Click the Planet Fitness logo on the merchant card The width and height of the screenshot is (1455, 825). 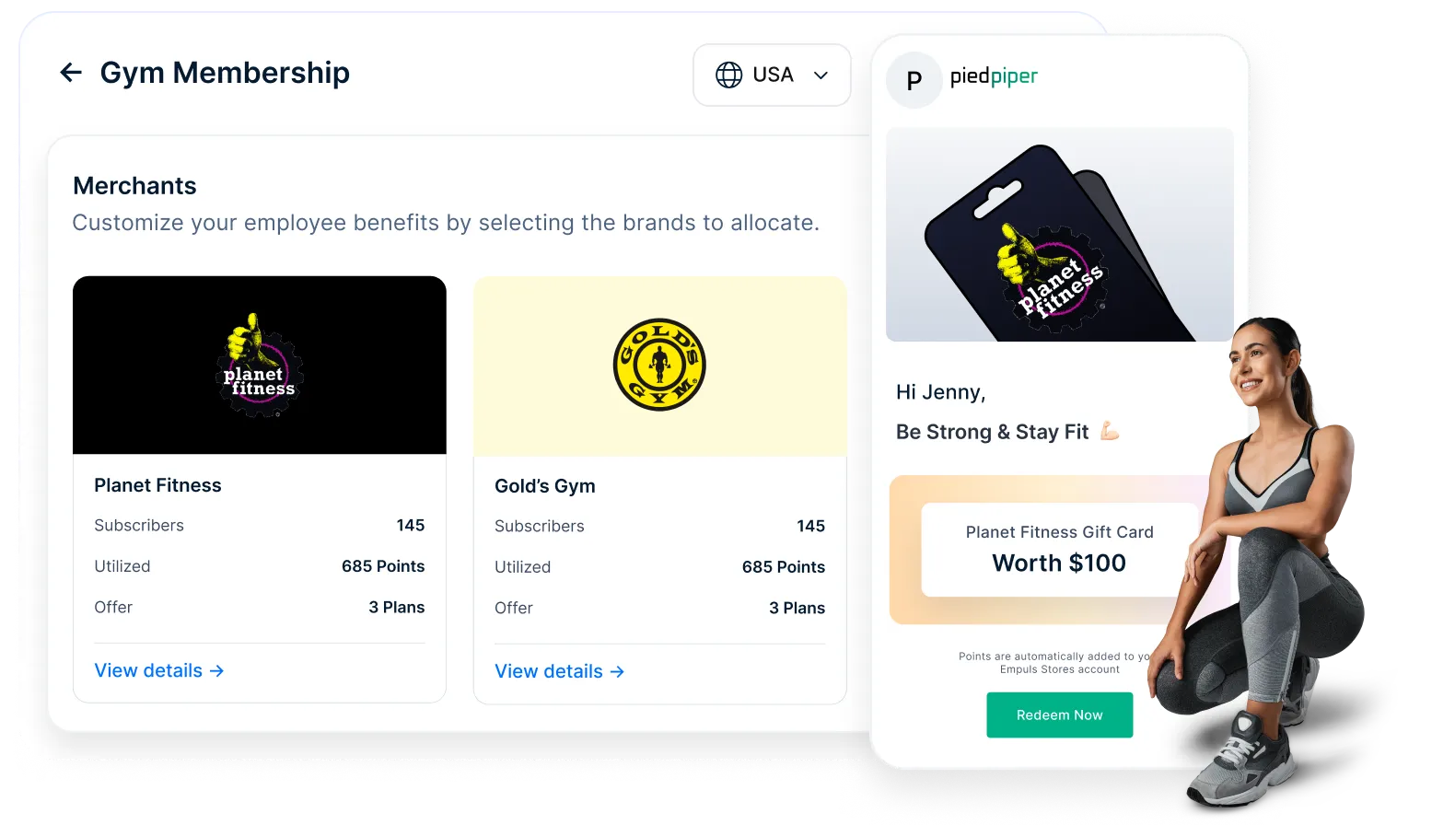260,366
